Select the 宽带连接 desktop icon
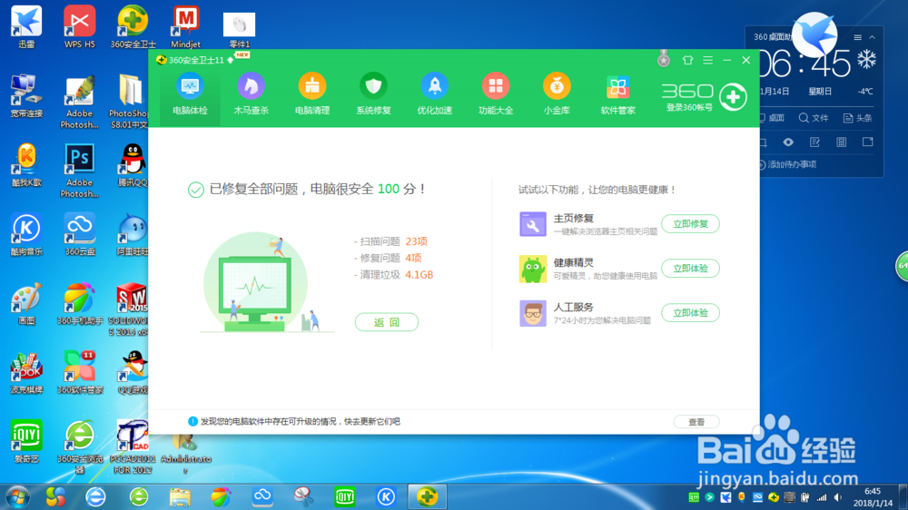The width and height of the screenshot is (908, 510). click(26, 96)
